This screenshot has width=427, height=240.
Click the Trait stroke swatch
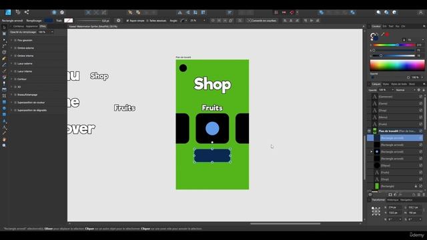coord(68,21)
